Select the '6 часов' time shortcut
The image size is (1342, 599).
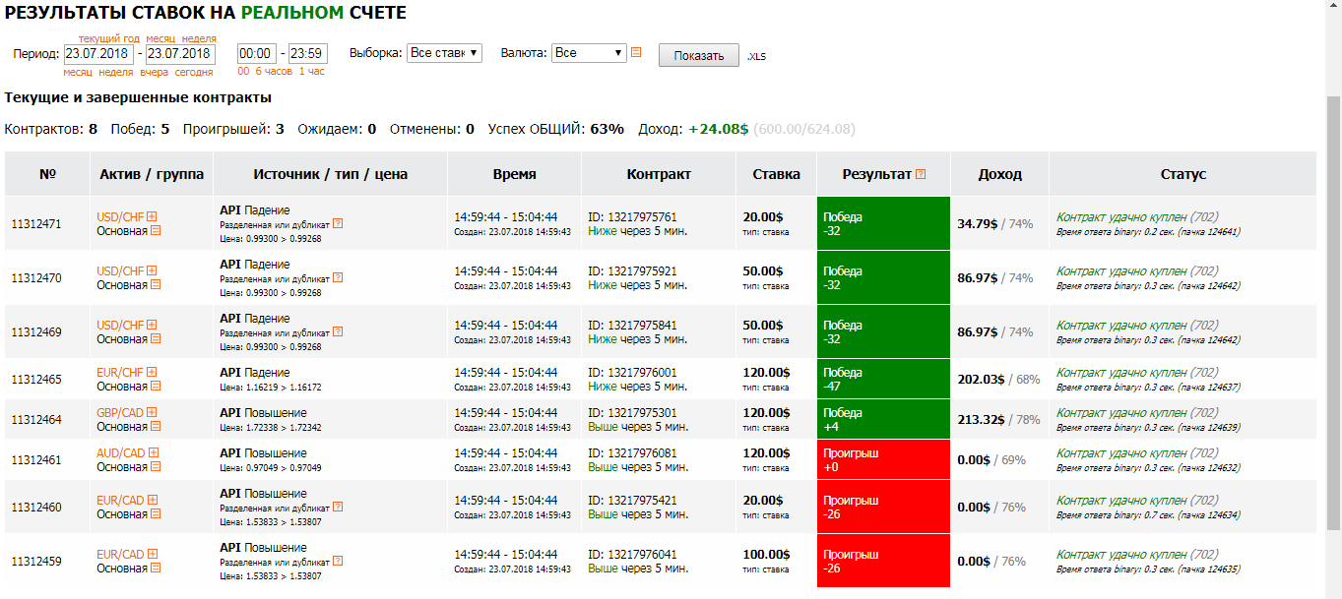[273, 72]
